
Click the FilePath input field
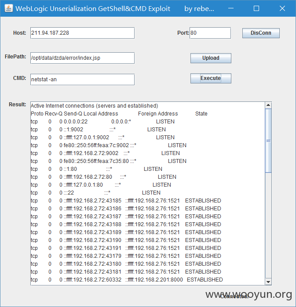82,58
